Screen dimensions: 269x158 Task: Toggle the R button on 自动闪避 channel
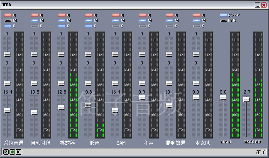[x=34, y=15]
